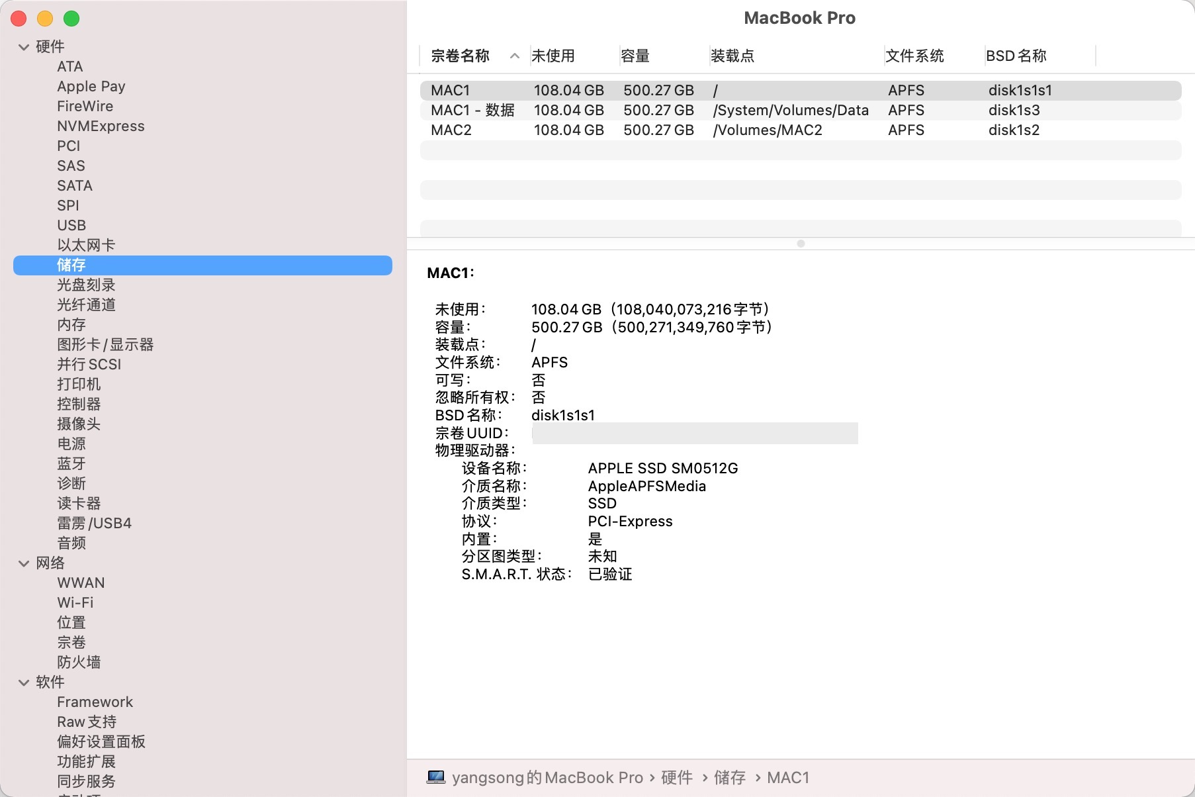Select USB in the hardware list
Viewport: 1195px width, 797px height.
coord(71,226)
